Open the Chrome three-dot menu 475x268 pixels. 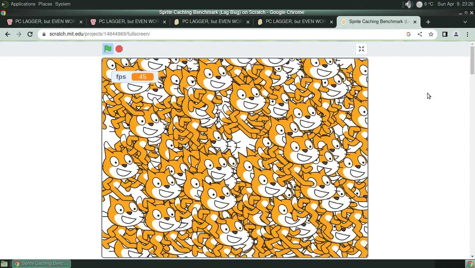467,34
